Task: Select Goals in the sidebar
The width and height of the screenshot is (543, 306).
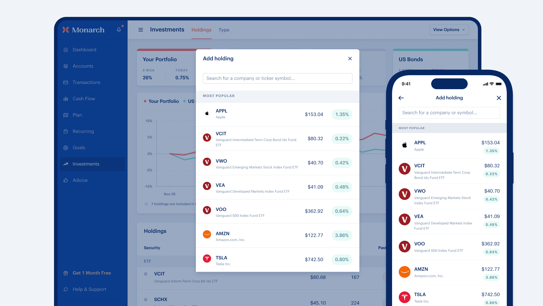Action: point(93,148)
